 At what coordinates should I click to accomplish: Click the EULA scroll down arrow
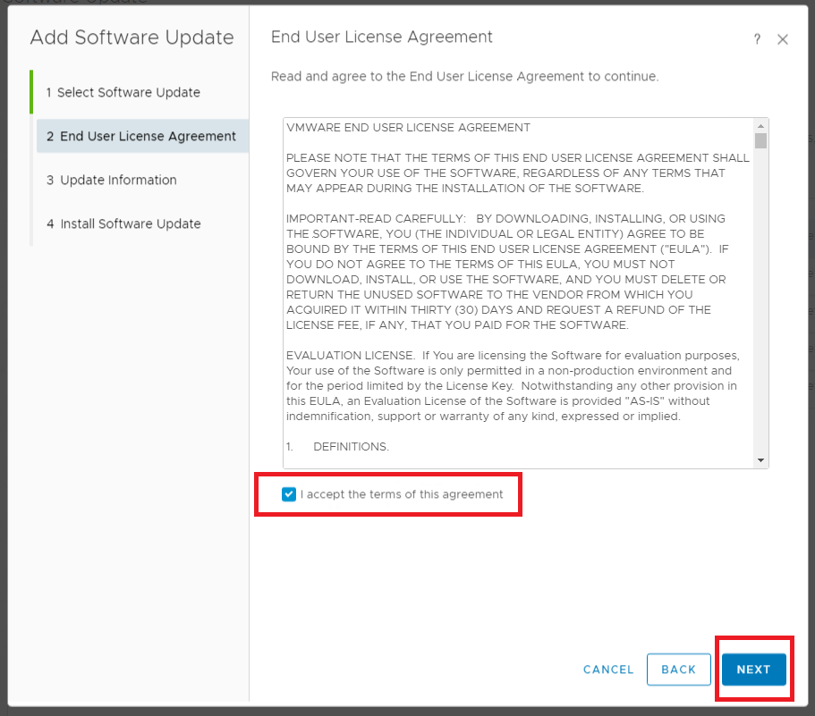tap(760, 460)
